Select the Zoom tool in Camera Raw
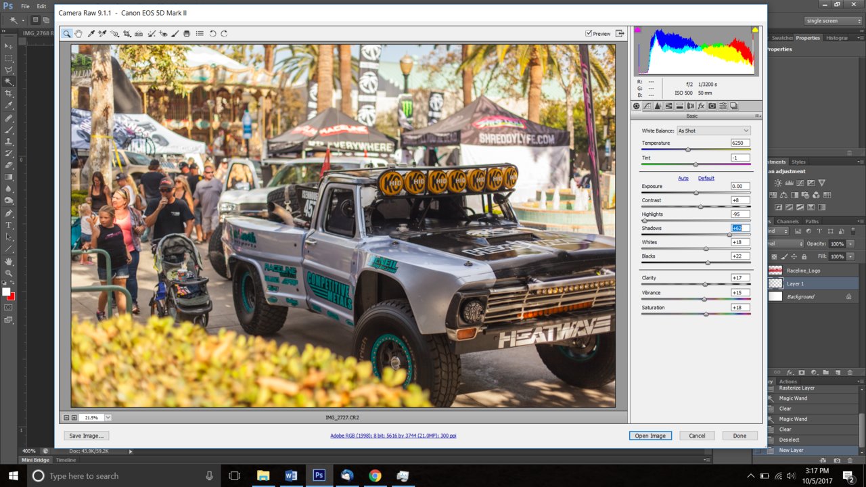Screen dimensions: 866x487 (67, 34)
